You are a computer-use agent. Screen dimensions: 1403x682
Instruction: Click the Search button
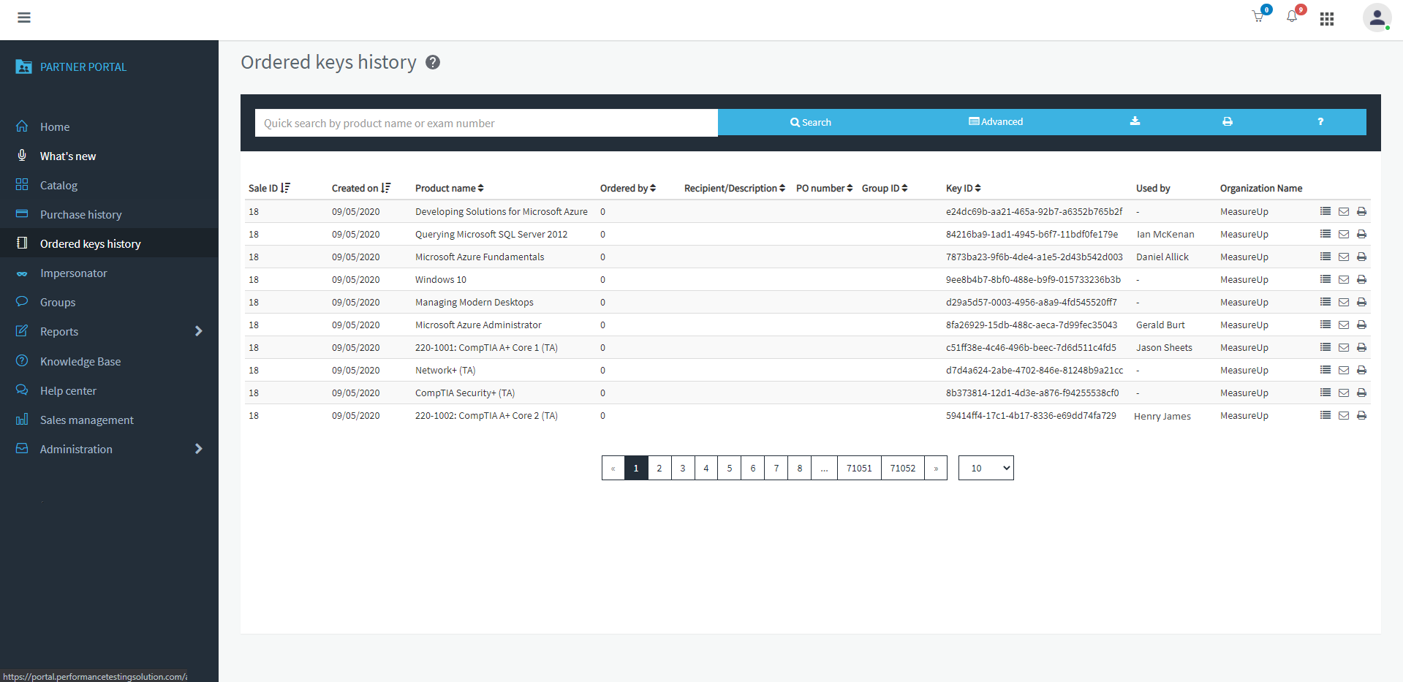tap(810, 122)
